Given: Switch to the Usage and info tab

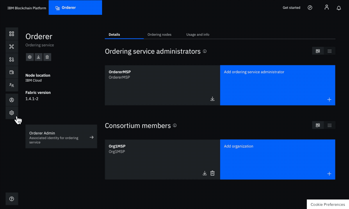Looking at the screenshot, I should 198,35.
